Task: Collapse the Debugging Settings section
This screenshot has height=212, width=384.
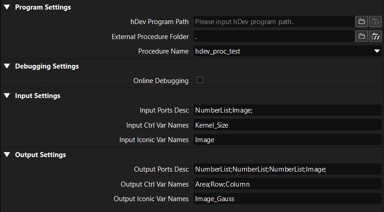Action: [x=7, y=66]
